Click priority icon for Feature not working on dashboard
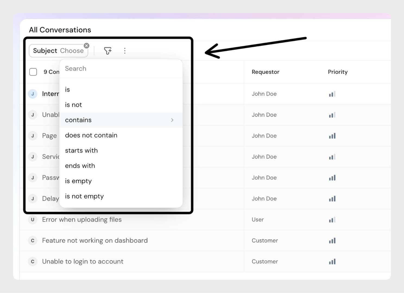This screenshot has width=404, height=293. (x=332, y=241)
